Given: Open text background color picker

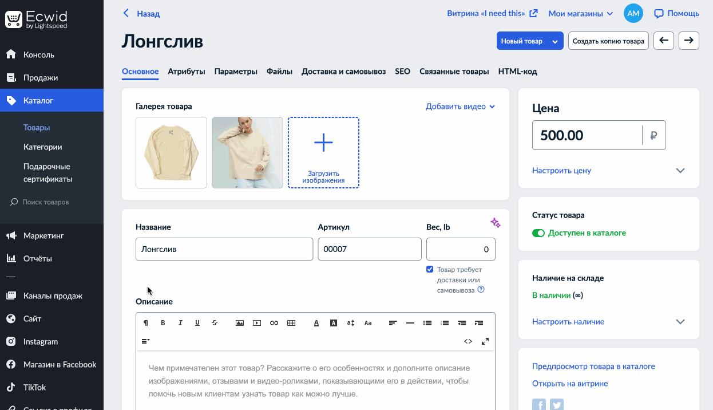Looking at the screenshot, I should point(334,323).
